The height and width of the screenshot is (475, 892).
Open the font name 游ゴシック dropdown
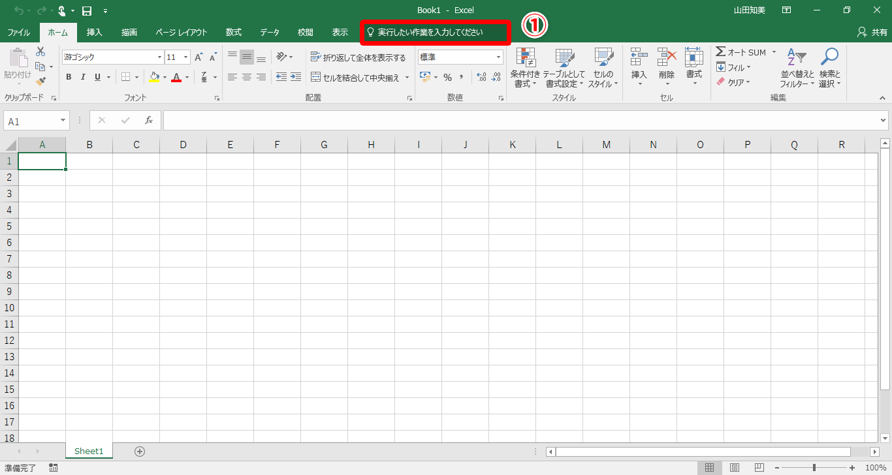tap(159, 57)
